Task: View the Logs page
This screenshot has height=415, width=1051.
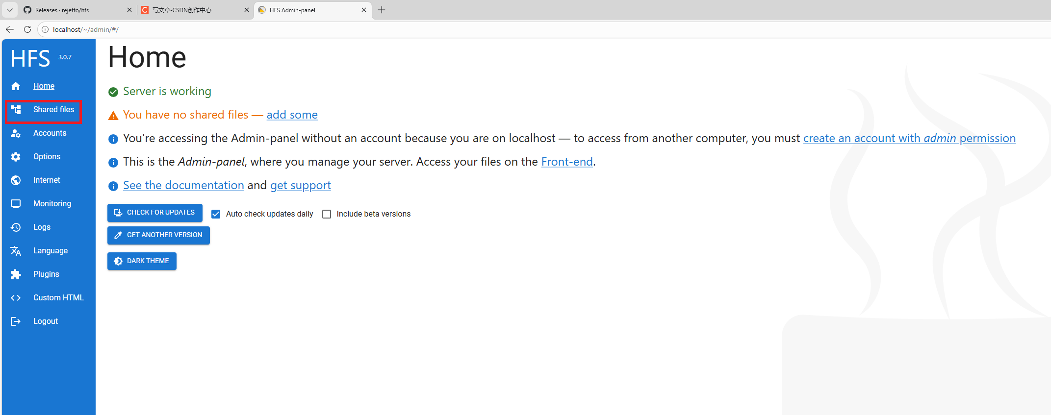Action: pos(42,227)
